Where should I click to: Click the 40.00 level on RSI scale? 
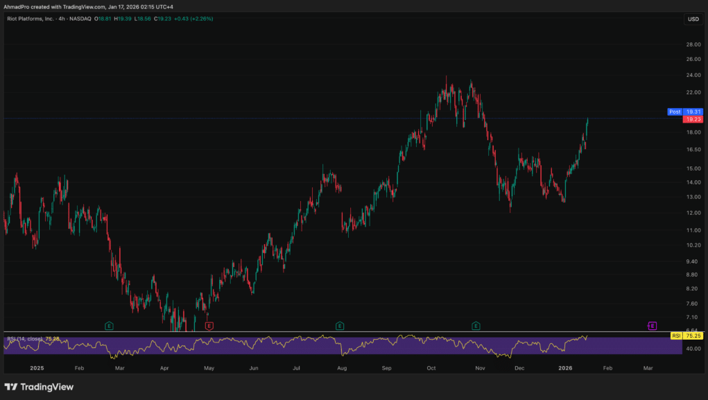(693, 349)
